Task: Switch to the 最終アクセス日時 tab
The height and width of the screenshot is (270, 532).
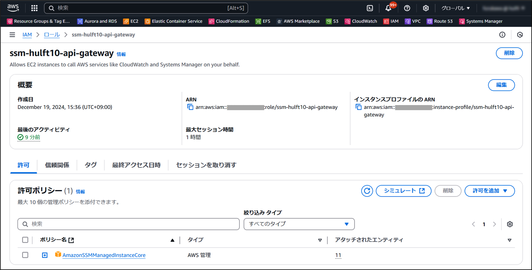Action: tap(136, 165)
